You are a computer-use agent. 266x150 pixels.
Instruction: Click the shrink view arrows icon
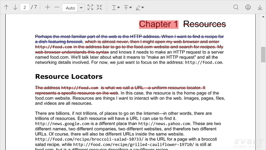[x=99, y=7]
